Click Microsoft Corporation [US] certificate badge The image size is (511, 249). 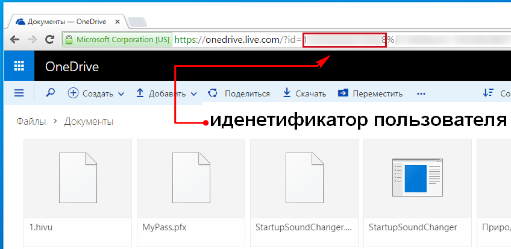point(118,40)
